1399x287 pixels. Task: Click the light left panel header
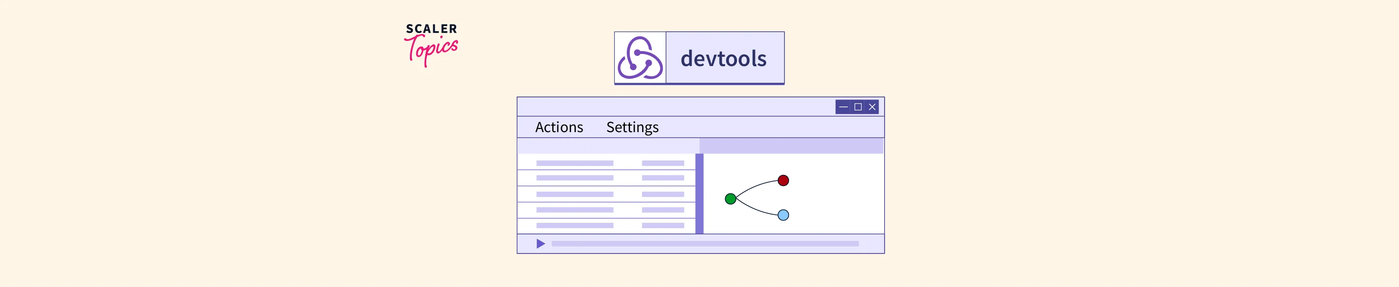tap(608, 146)
